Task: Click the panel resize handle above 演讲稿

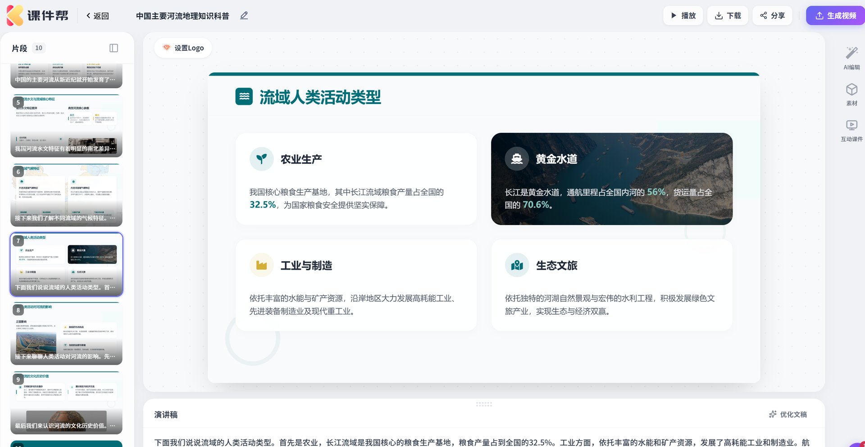Action: 484,404
